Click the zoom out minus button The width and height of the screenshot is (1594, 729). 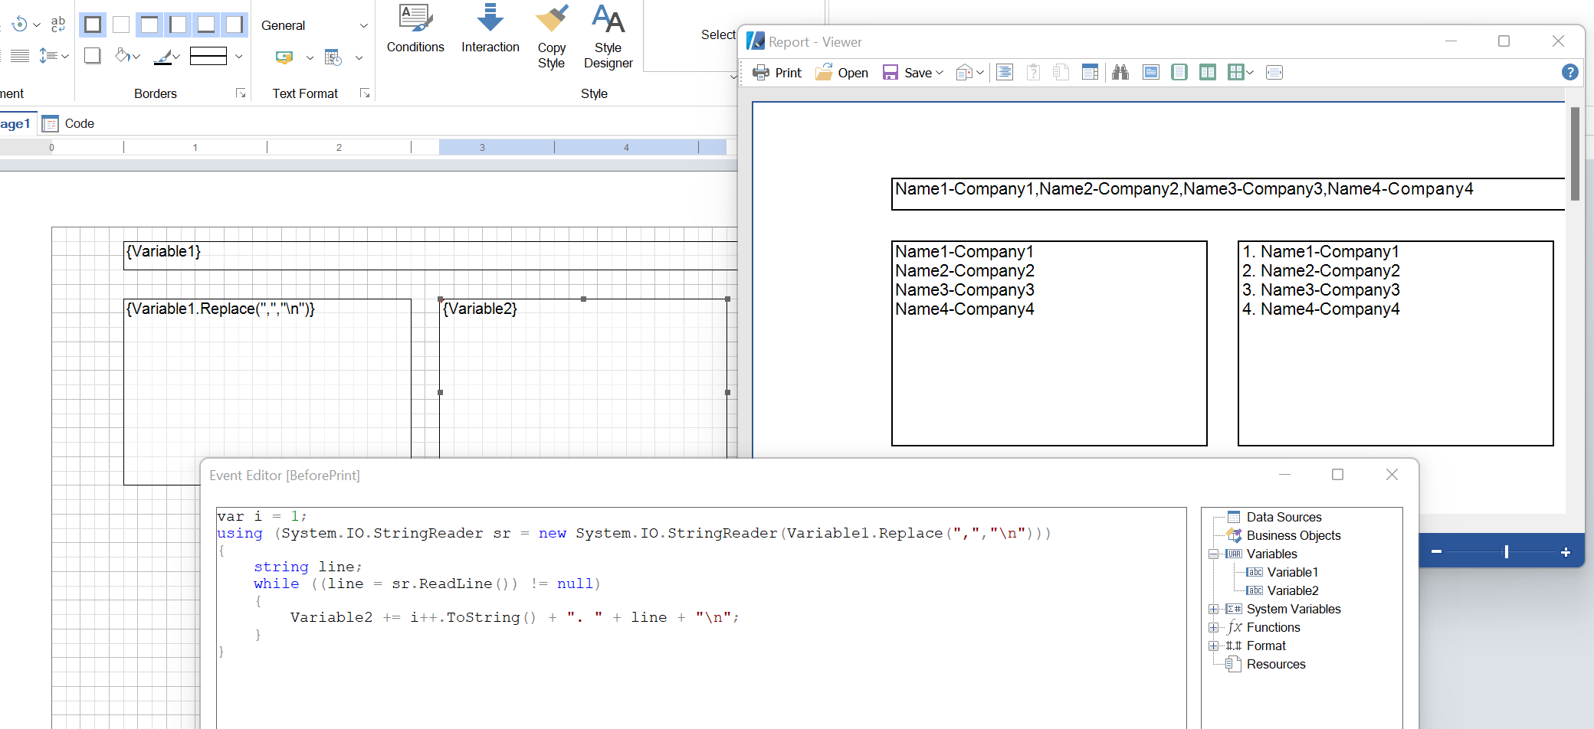tap(1437, 551)
